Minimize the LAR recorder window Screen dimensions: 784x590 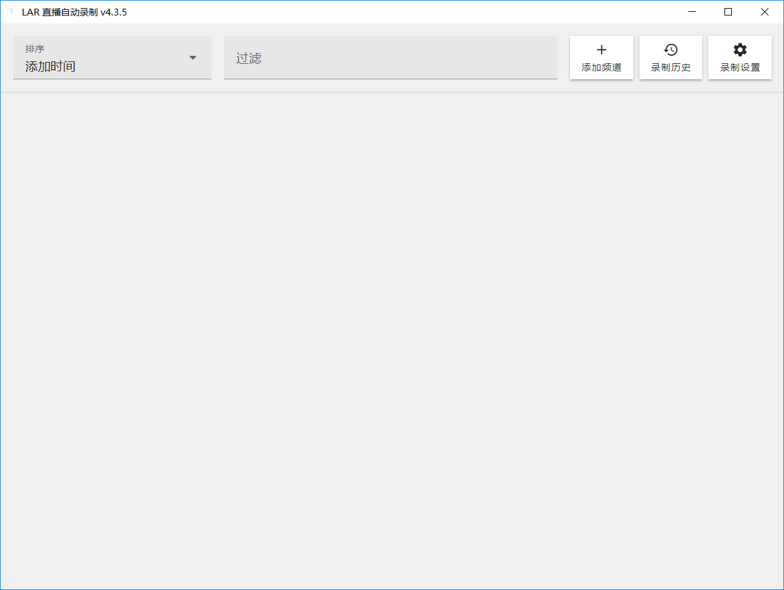point(692,12)
